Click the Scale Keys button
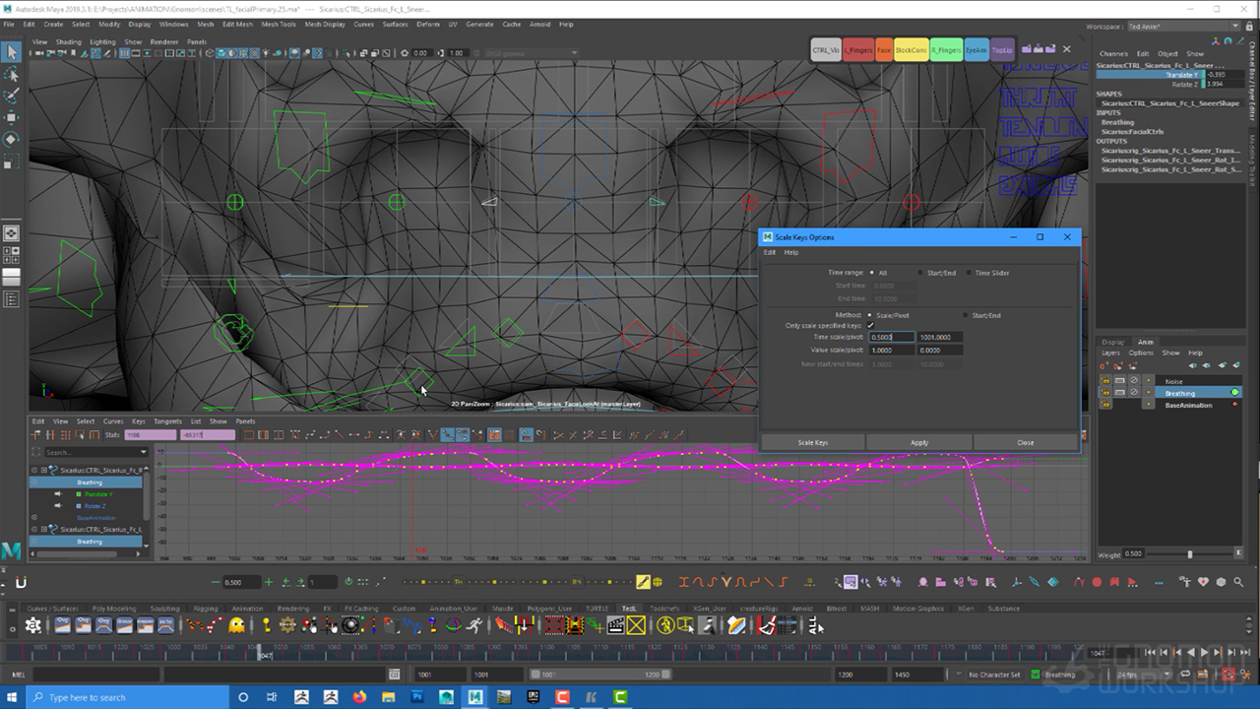 812,442
